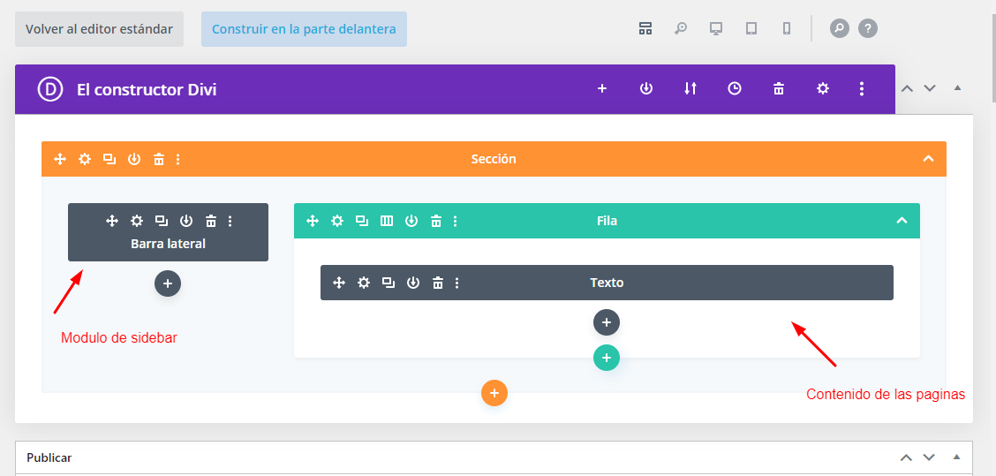Click the Texto module label
Screen dimensions: 996x476
pyautogui.click(x=607, y=283)
